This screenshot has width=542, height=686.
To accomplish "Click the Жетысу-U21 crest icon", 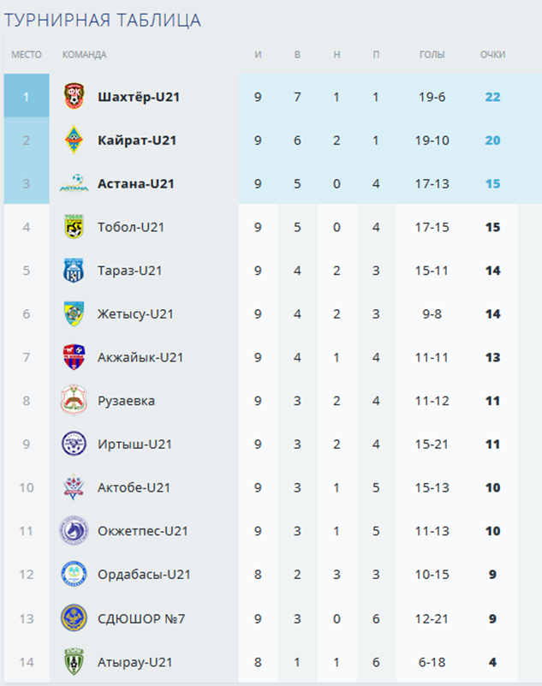I will pyautogui.click(x=74, y=313).
